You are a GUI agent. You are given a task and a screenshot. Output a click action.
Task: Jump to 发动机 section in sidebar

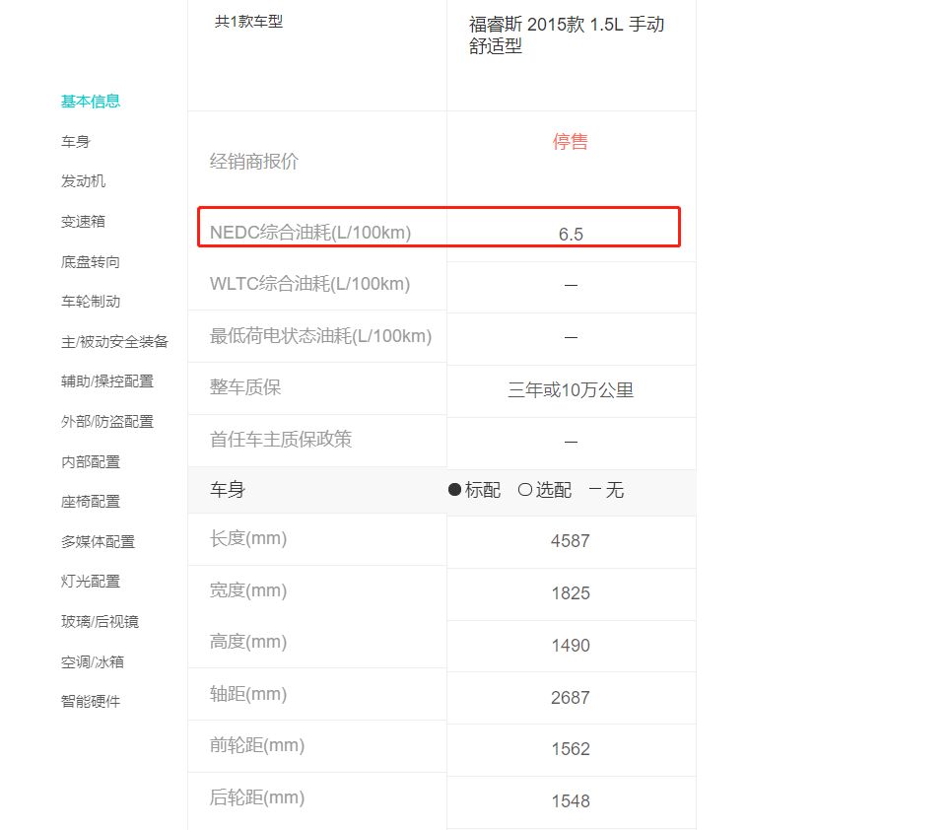click(x=83, y=181)
